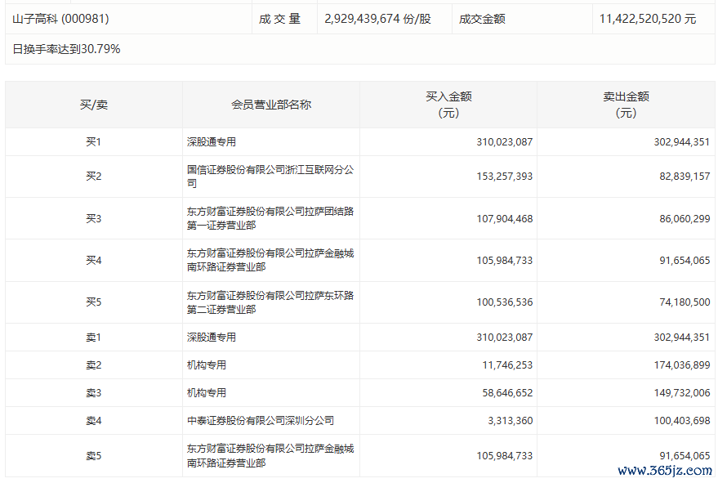Click 拉萨金融城南环路 branch in 买4 row
The width and height of the screenshot is (718, 483).
[x=270, y=260]
